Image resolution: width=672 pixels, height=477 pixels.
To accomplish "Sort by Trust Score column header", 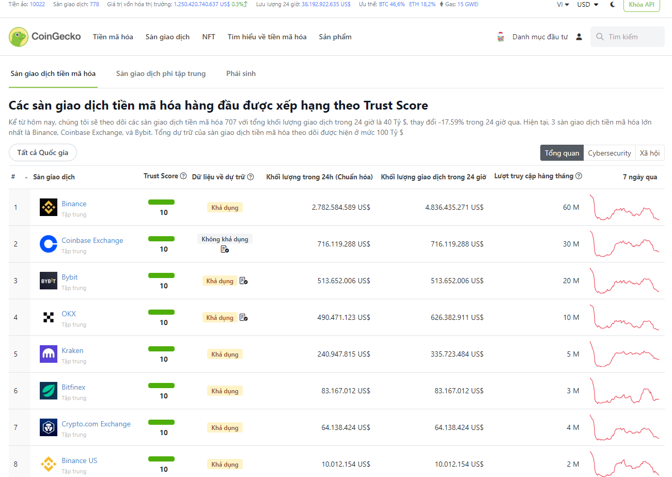I will (161, 176).
